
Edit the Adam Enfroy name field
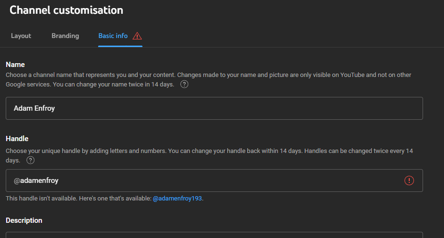pyautogui.click(x=214, y=108)
